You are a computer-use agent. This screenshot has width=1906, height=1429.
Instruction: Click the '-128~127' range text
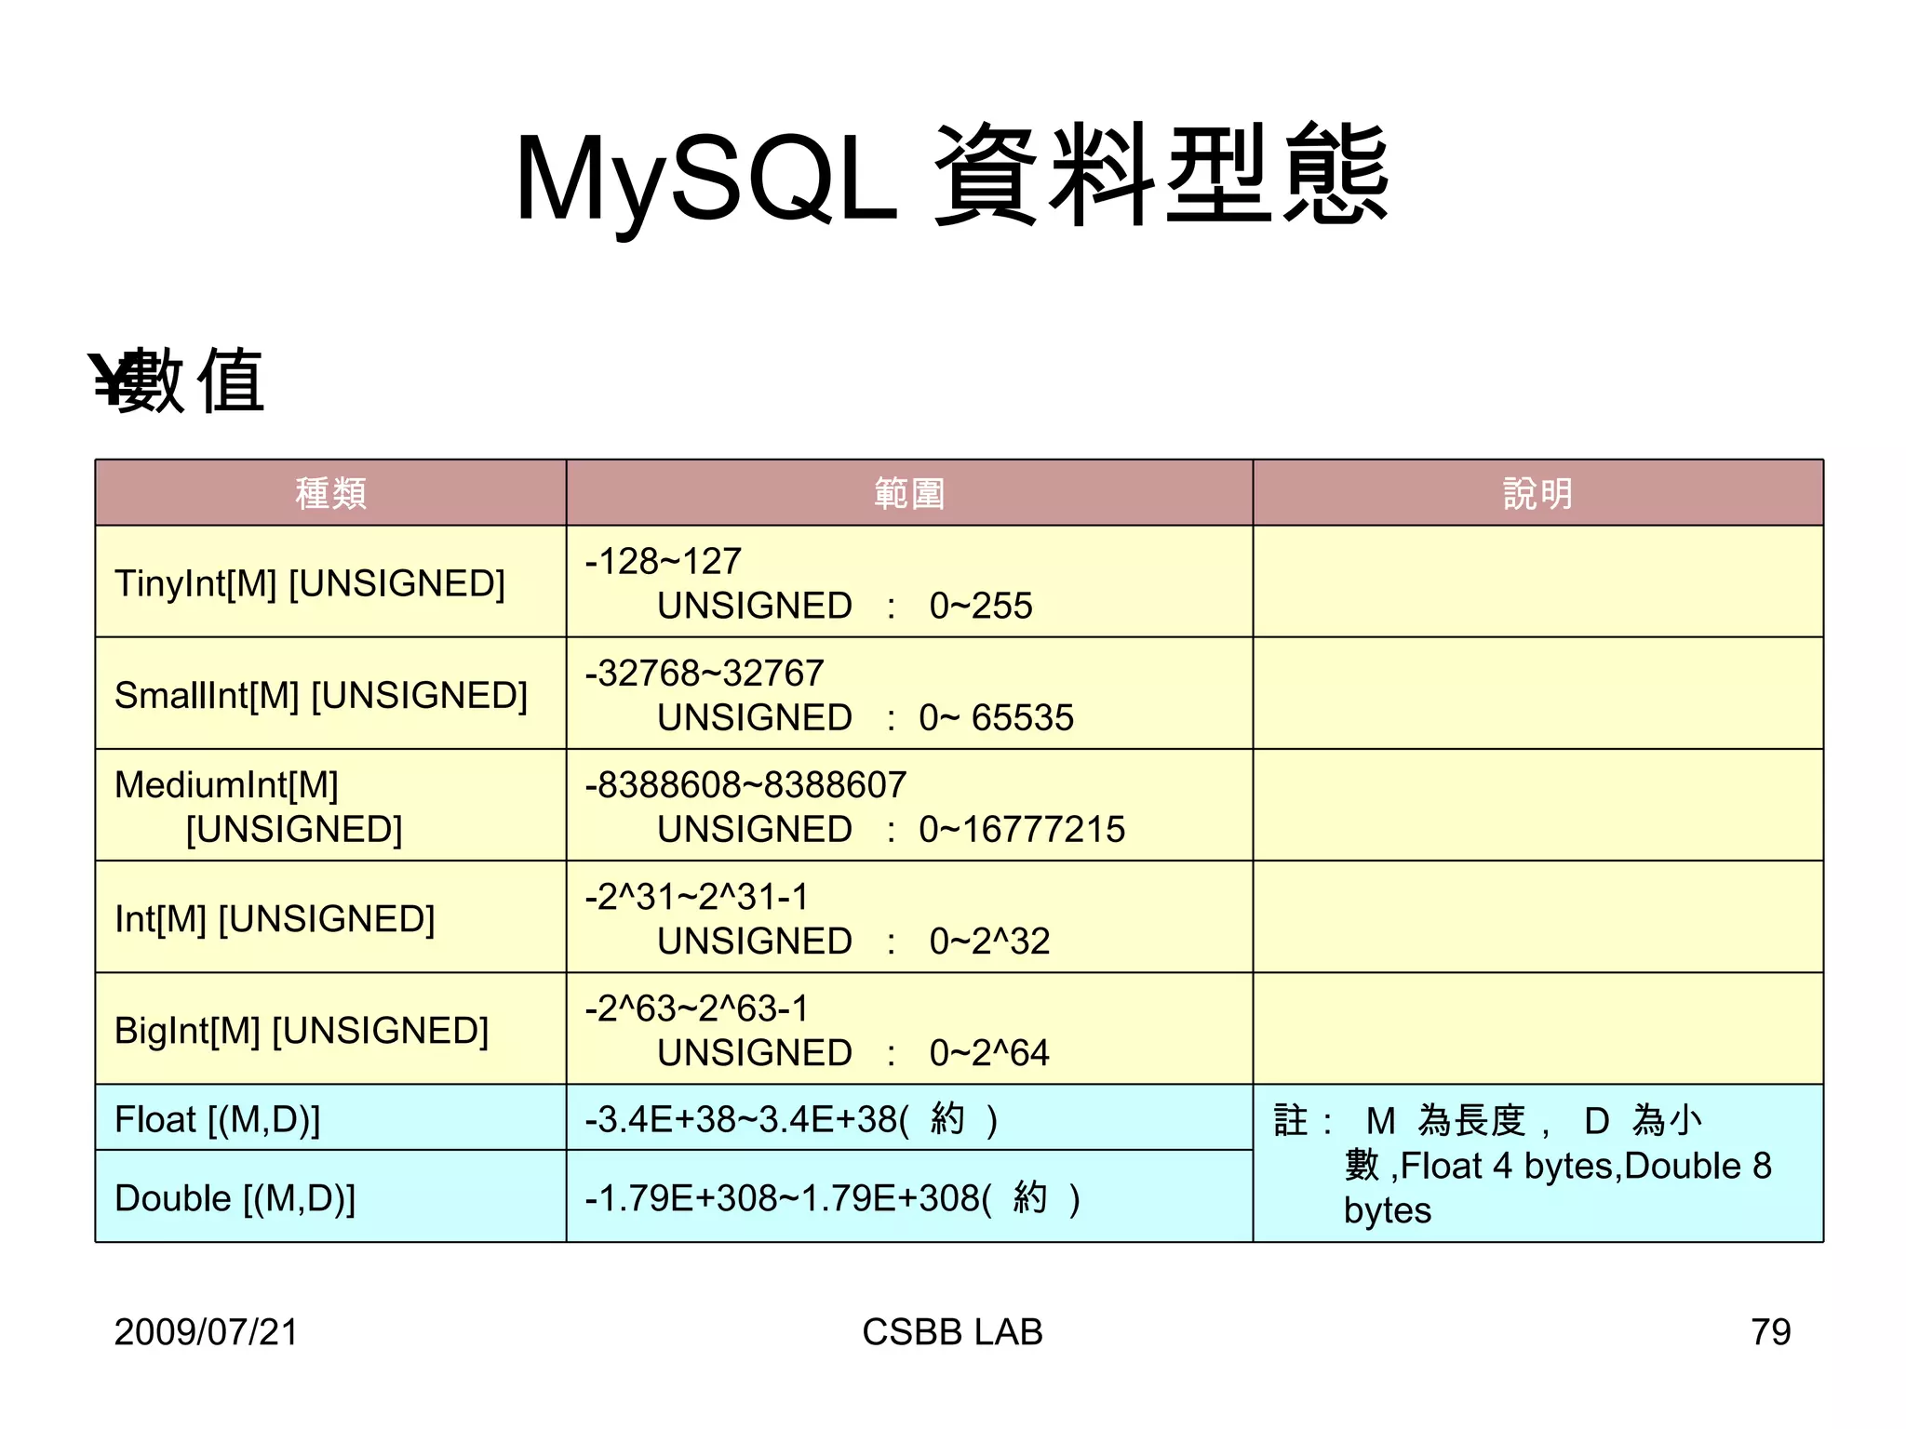coord(663,561)
